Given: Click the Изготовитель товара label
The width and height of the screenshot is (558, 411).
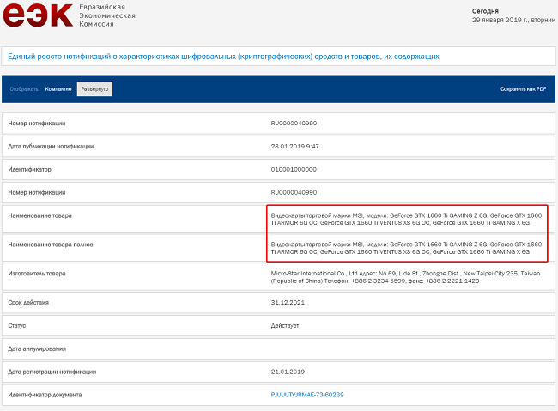Looking at the screenshot, I should [x=37, y=274].
